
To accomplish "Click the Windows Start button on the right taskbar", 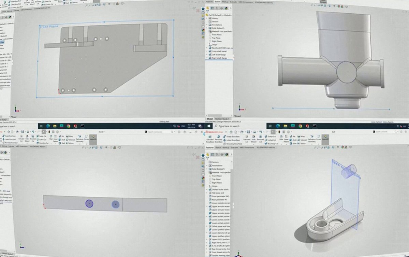I will [209, 126].
